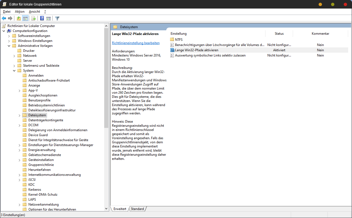
Task: Click the blue Back arrow in toolbar
Action: 4,18
